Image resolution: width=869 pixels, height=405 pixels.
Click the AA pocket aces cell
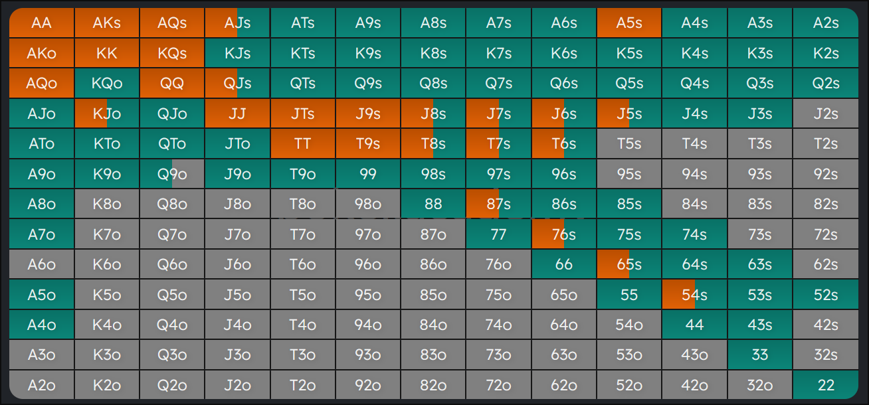pyautogui.click(x=41, y=23)
